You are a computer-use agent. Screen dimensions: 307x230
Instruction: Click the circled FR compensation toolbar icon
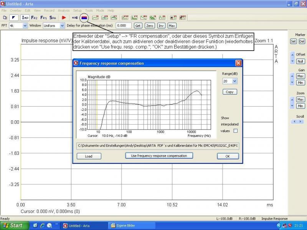pos(84,18)
